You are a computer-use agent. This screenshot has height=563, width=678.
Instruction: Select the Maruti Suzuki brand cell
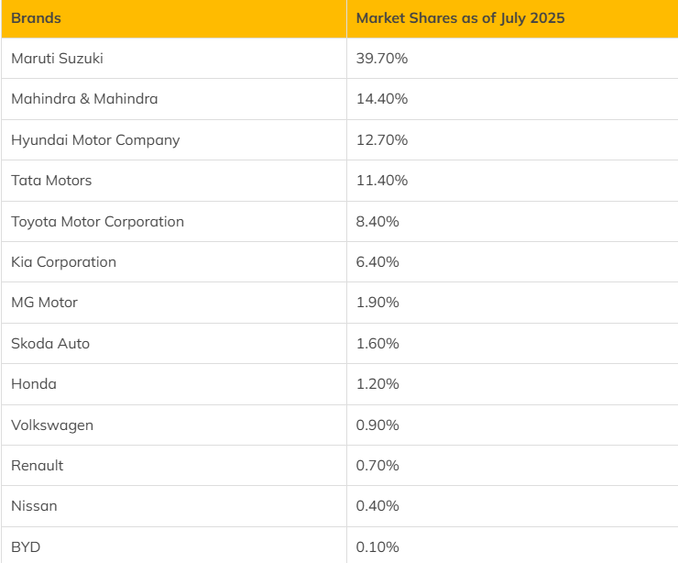[57, 59]
